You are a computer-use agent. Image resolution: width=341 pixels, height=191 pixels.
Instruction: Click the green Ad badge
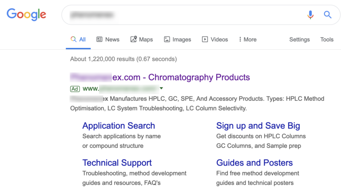(x=75, y=89)
